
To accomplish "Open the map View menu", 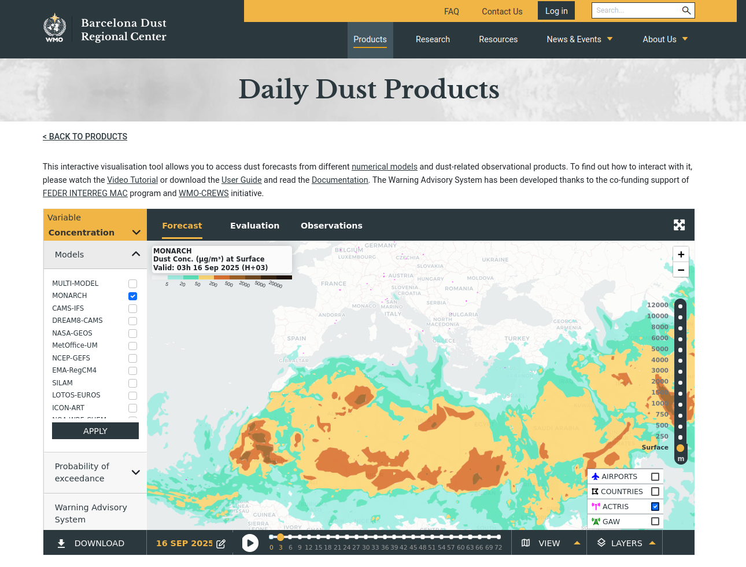I will click(x=549, y=543).
